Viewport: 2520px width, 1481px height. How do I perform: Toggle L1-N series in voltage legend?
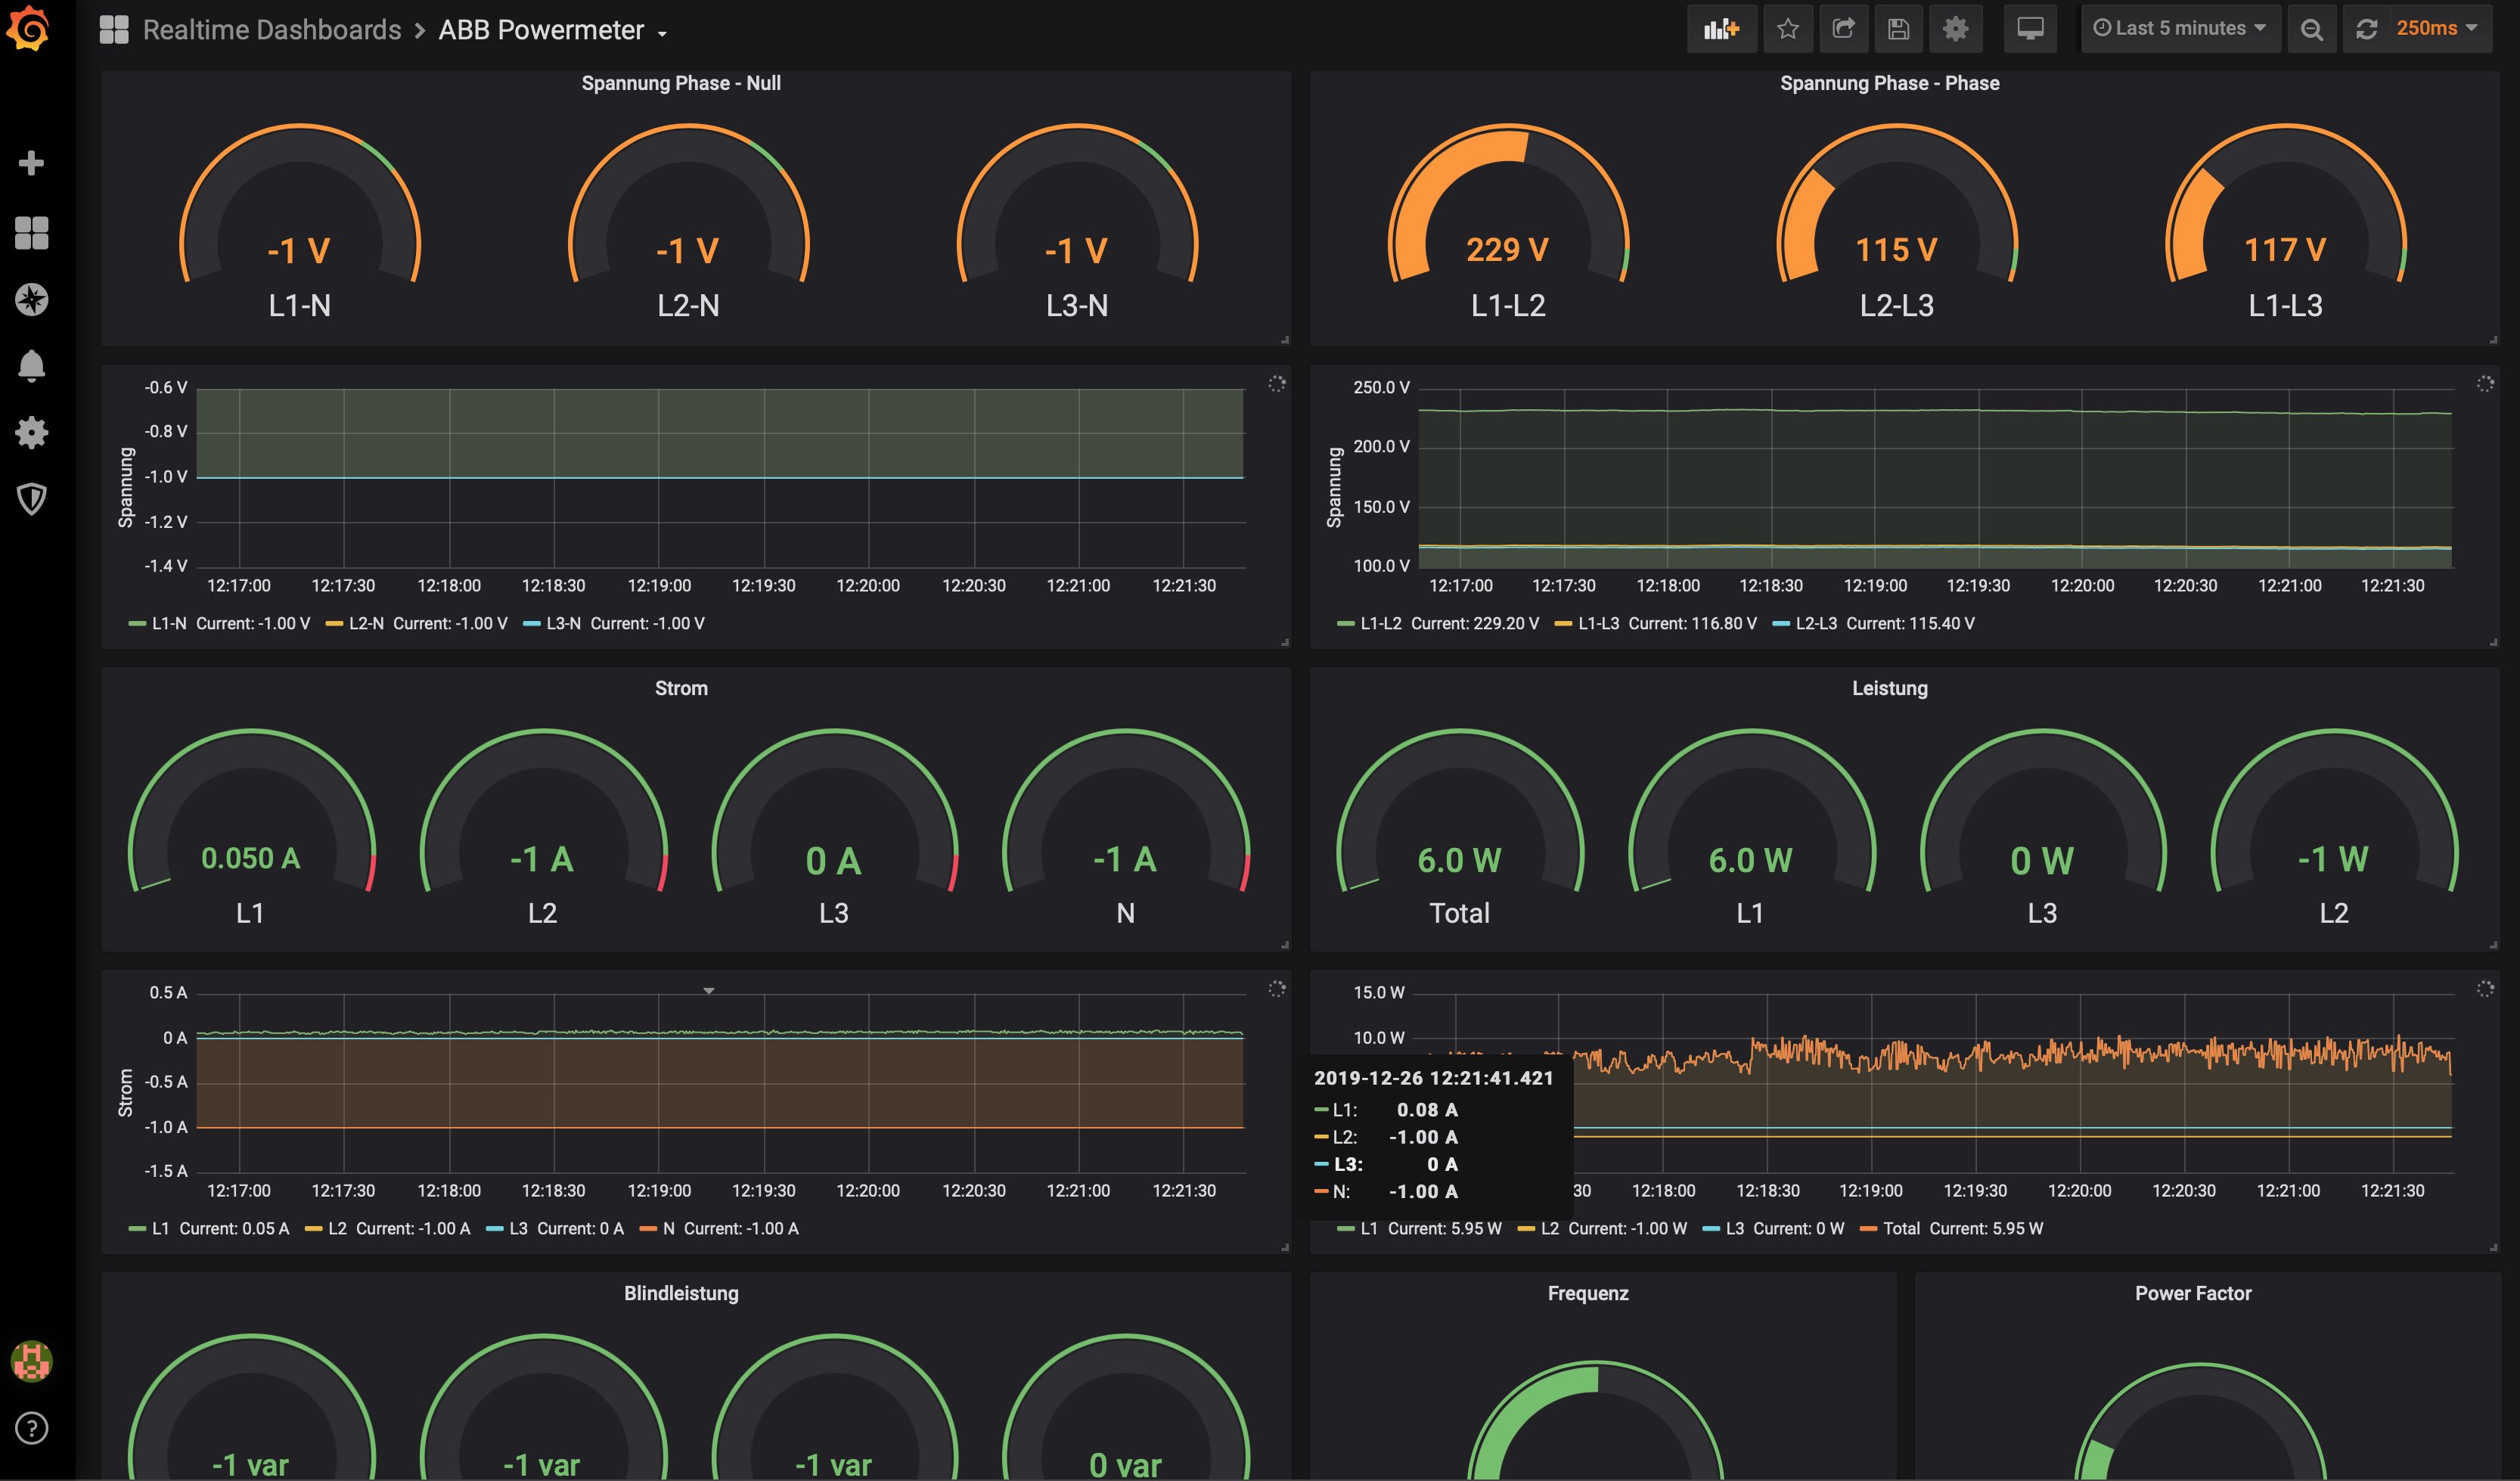[x=168, y=623]
